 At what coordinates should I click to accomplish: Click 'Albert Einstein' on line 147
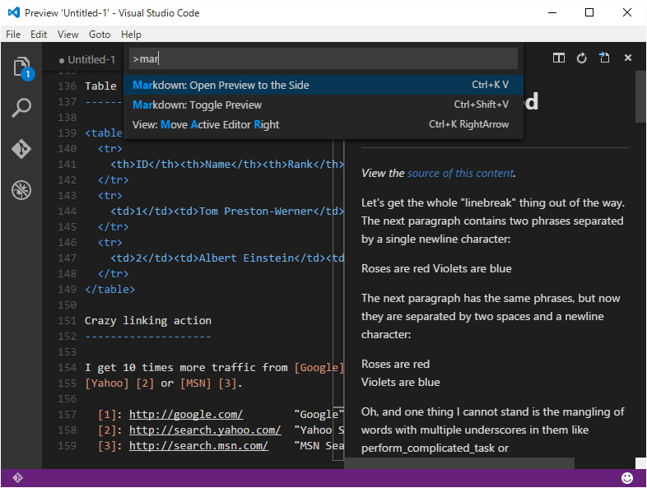[x=246, y=258]
